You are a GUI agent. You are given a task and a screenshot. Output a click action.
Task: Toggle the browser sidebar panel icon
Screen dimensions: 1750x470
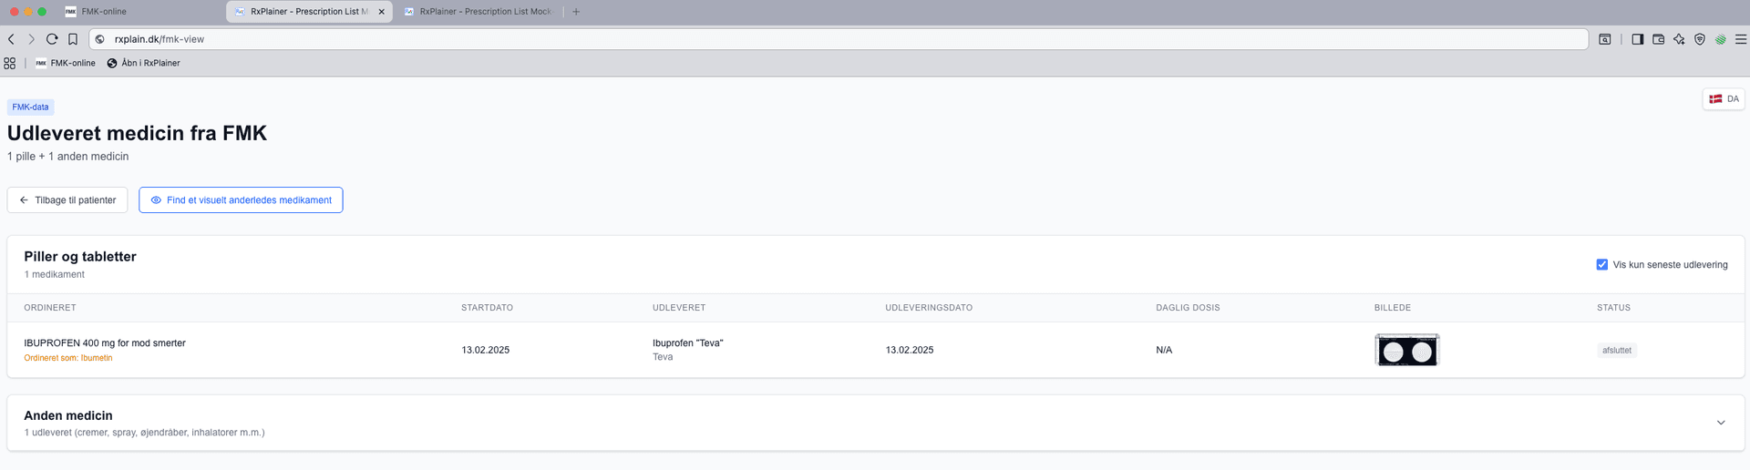pyautogui.click(x=1638, y=39)
